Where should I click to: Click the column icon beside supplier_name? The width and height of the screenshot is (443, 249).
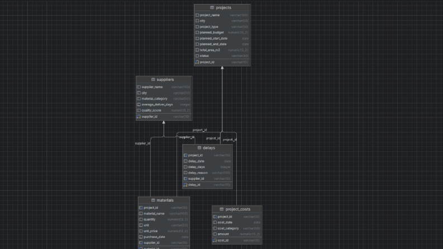click(x=139, y=87)
